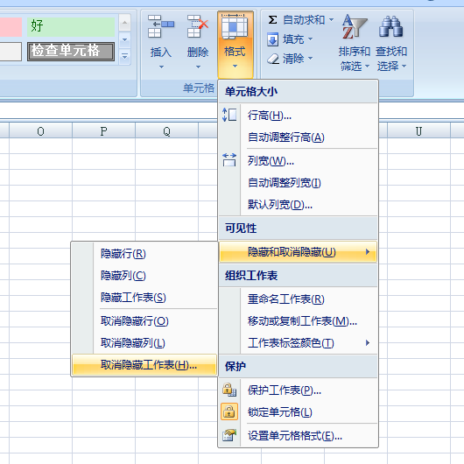Select column Q header
Screen dimensions: 464x464
166,130
